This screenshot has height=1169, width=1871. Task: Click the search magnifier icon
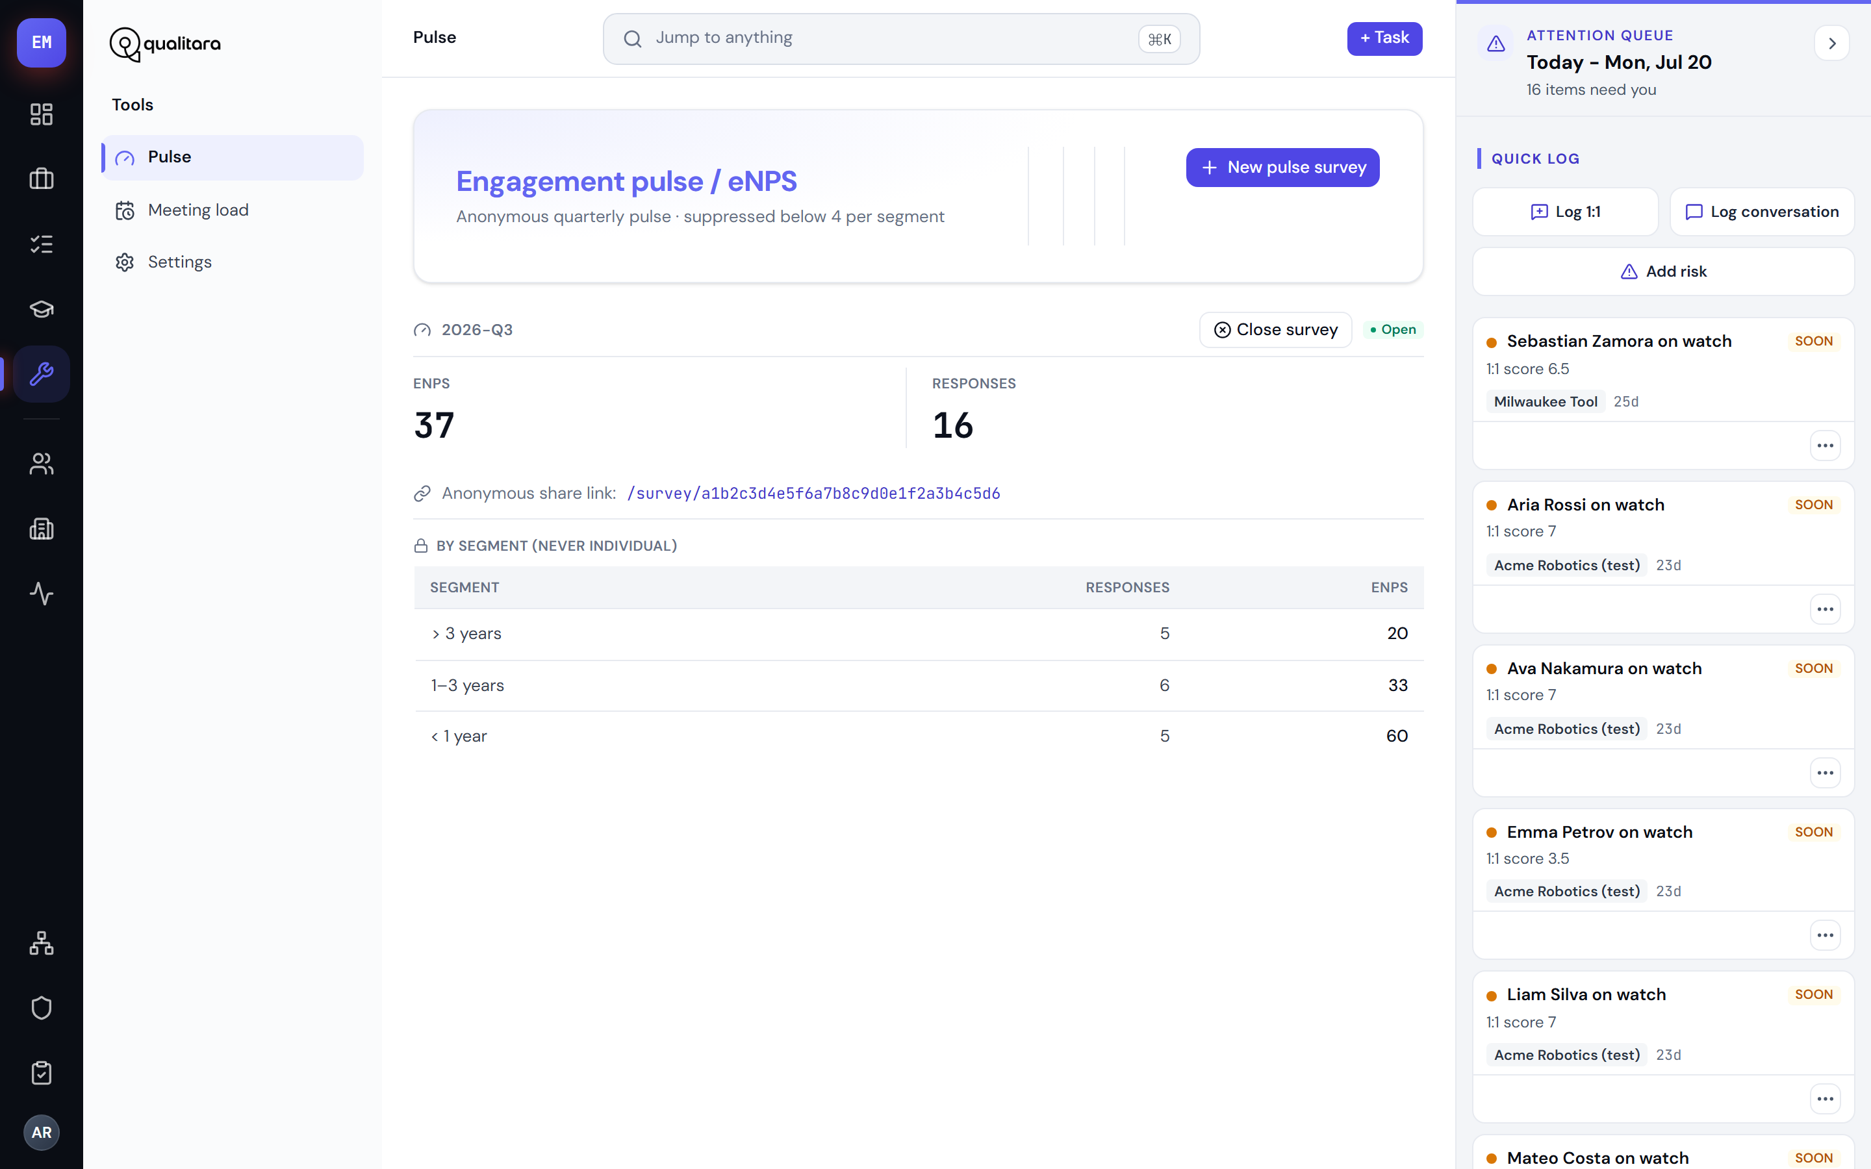(632, 39)
